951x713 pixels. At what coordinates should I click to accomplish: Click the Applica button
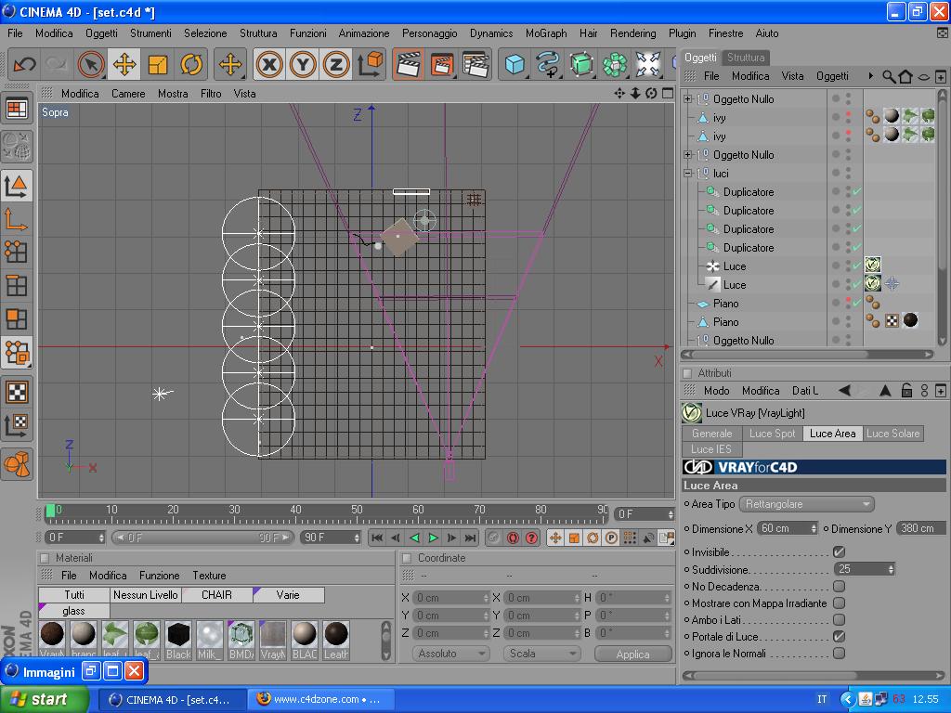click(632, 654)
